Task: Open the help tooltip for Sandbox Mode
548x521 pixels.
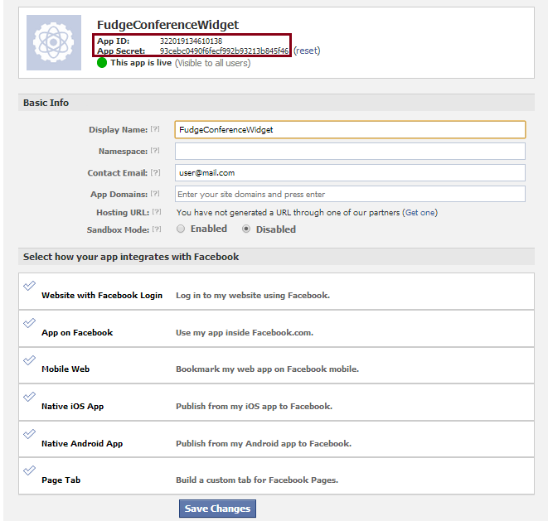Action: click(x=157, y=229)
